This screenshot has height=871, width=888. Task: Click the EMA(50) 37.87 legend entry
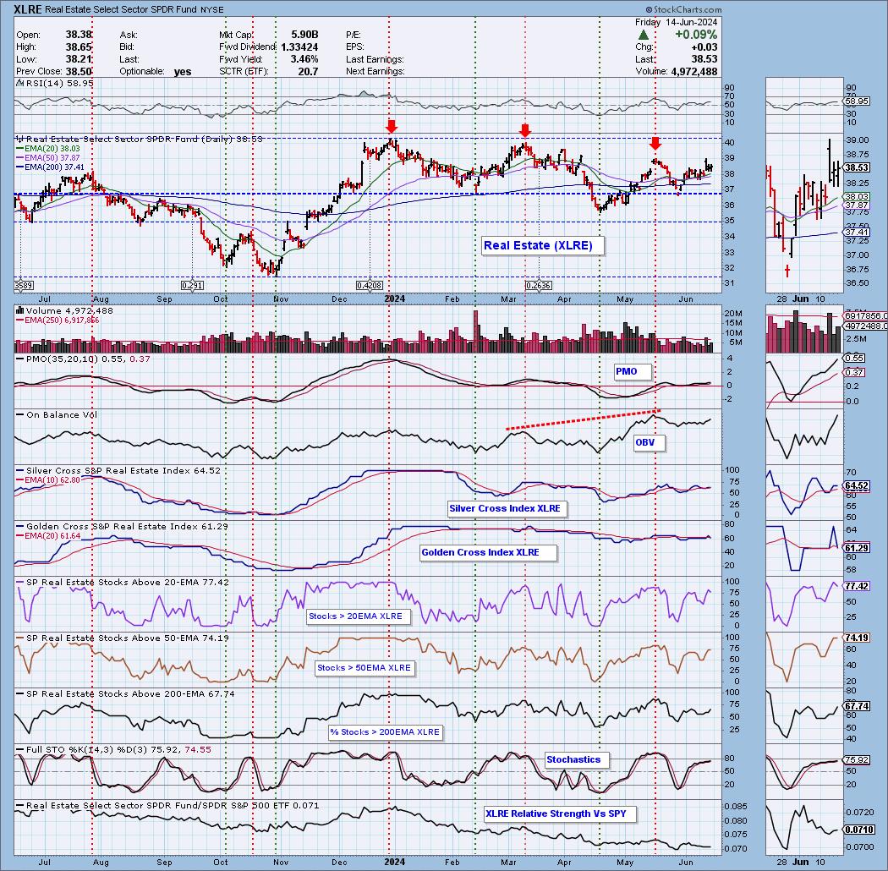coord(47,157)
